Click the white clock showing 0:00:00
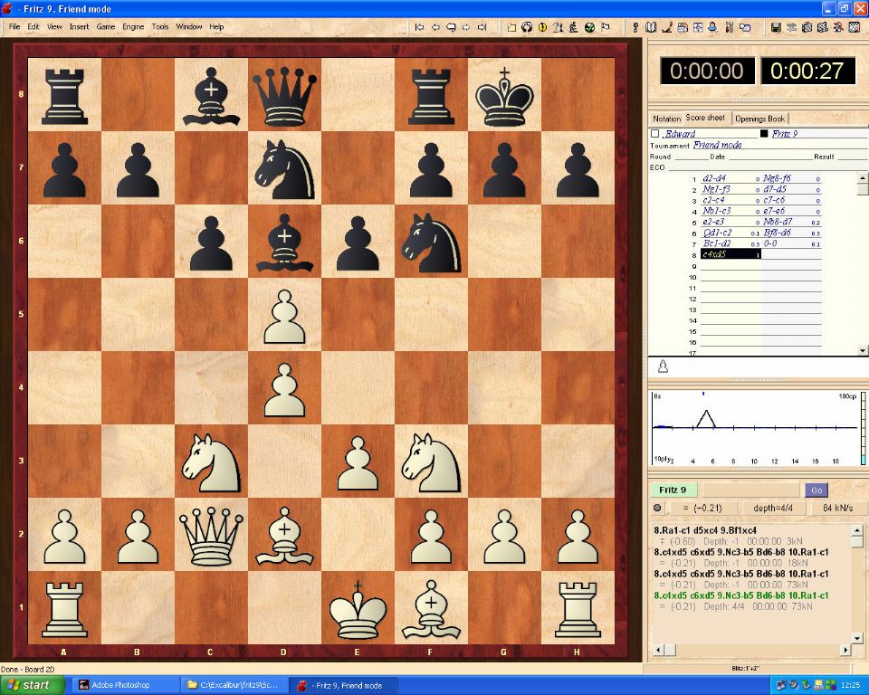 pyautogui.click(x=707, y=71)
